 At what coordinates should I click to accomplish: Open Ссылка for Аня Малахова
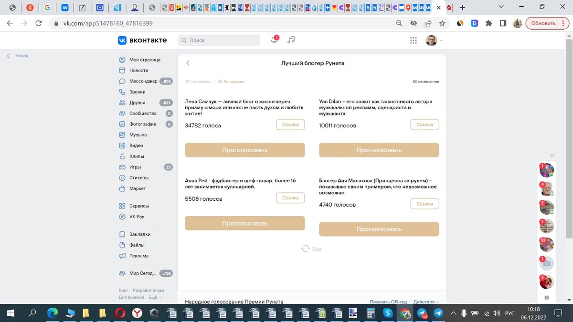(424, 204)
